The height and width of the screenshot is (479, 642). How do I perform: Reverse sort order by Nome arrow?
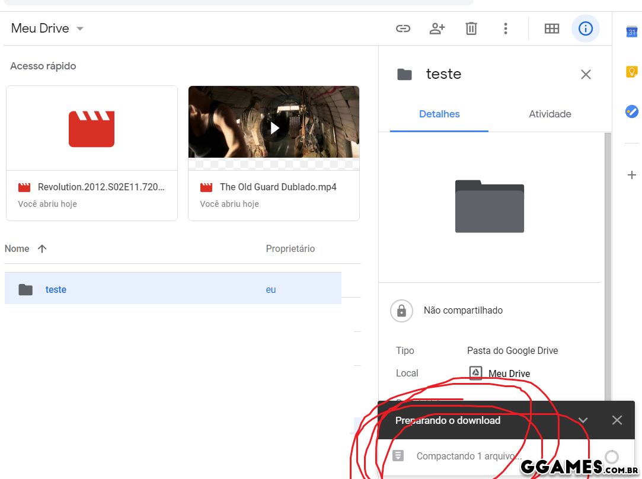[x=42, y=249]
